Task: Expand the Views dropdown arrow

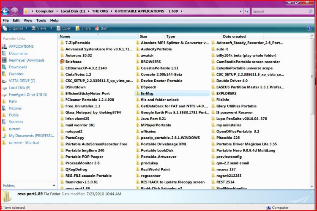Action: 51,28
